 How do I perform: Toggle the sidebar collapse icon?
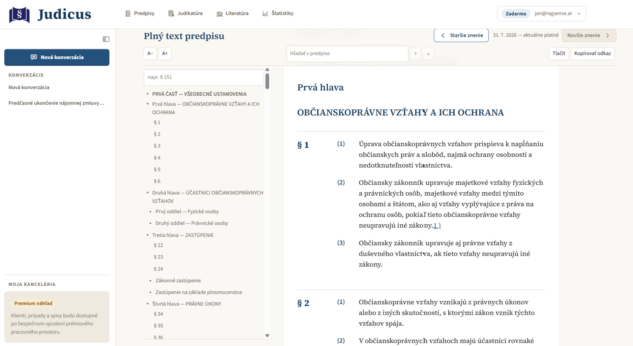coord(106,39)
